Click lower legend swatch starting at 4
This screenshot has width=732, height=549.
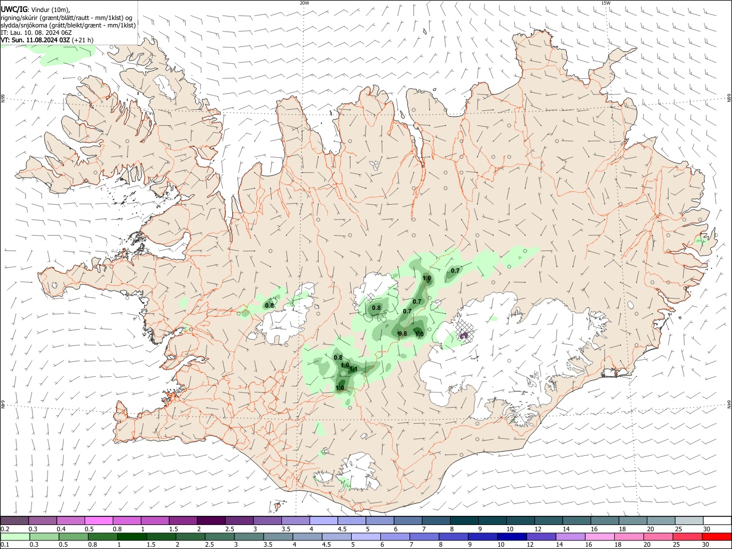click(308, 536)
